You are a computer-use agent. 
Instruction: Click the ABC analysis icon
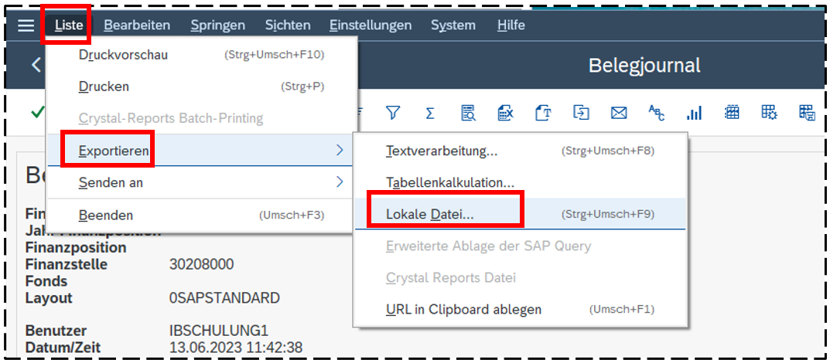click(656, 113)
